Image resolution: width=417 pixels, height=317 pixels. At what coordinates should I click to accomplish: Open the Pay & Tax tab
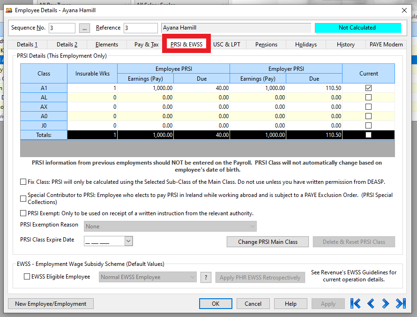146,45
